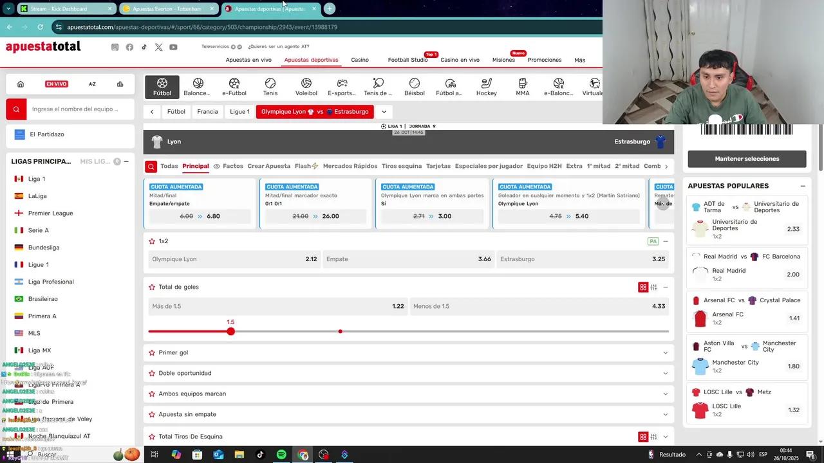Favorite the 1x2 market star
The image size is (824, 463).
pyautogui.click(x=152, y=241)
